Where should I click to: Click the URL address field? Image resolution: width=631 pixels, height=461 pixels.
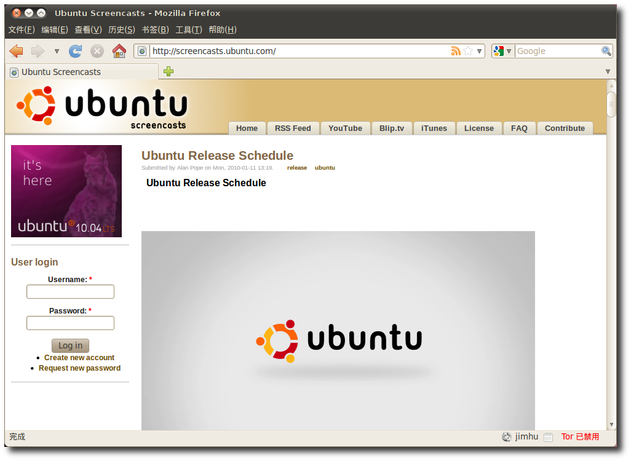pos(300,51)
